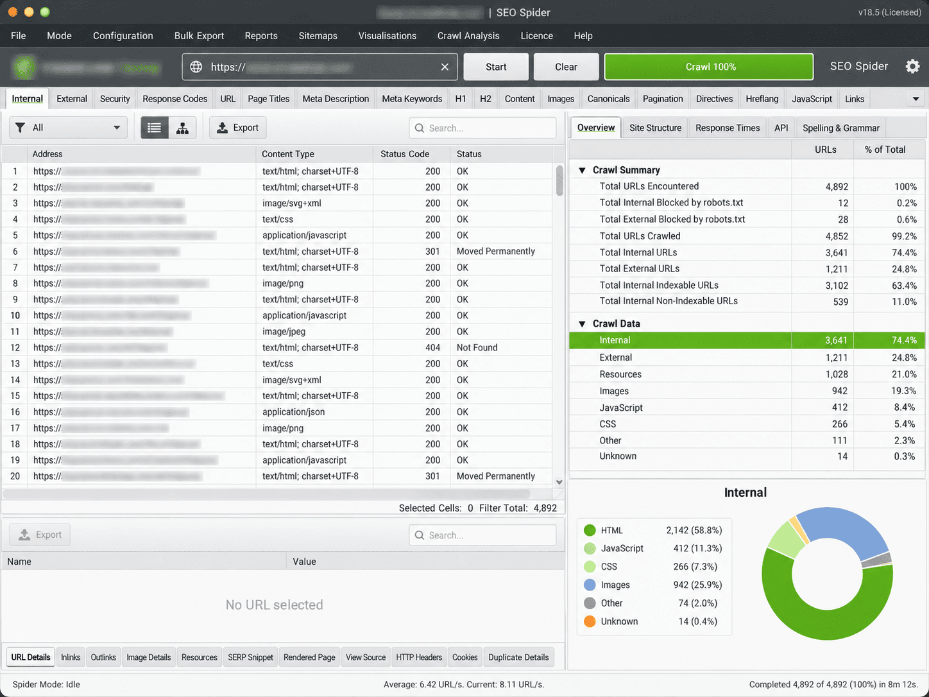Image resolution: width=929 pixels, height=697 pixels.
Task: Select the Inlinks bottom tab
Action: coord(71,657)
